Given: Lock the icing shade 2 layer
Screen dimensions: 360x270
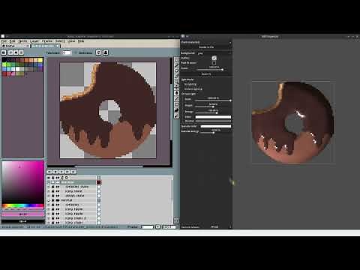Looking at the screenshot, I should pos(53,218).
